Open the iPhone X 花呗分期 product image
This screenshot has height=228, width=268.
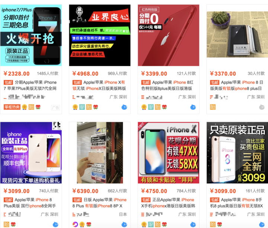pyautogui.click(x=169, y=153)
